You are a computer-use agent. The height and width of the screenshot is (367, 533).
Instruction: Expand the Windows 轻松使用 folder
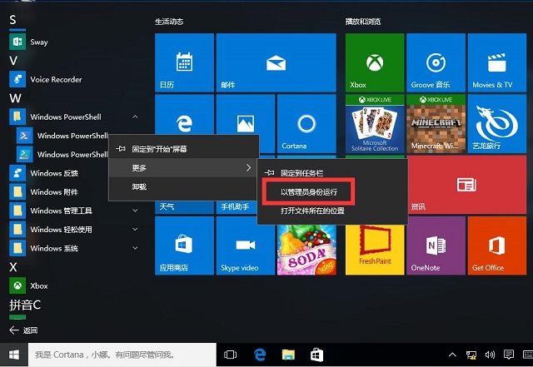pyautogui.click(x=135, y=230)
